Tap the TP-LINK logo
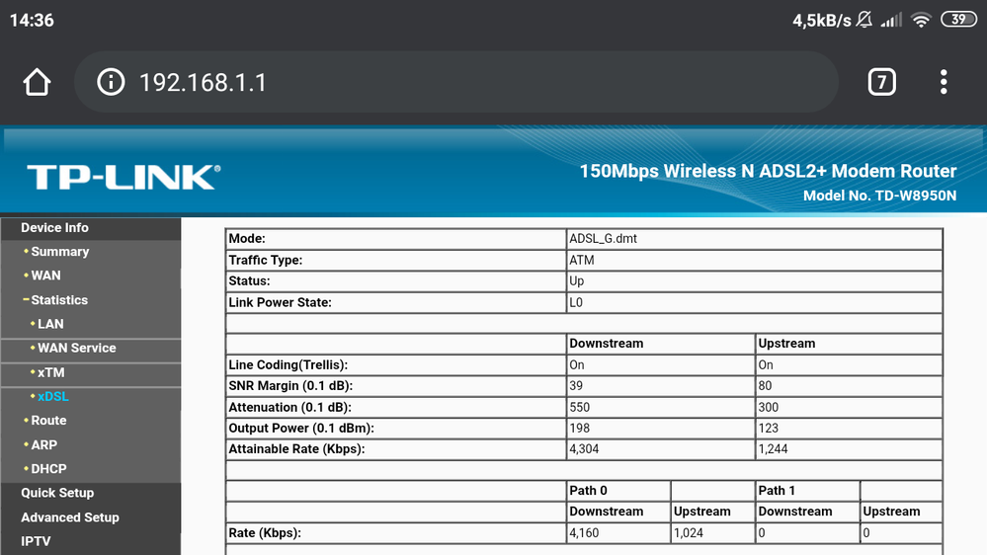Image resolution: width=987 pixels, height=555 pixels. tap(123, 178)
